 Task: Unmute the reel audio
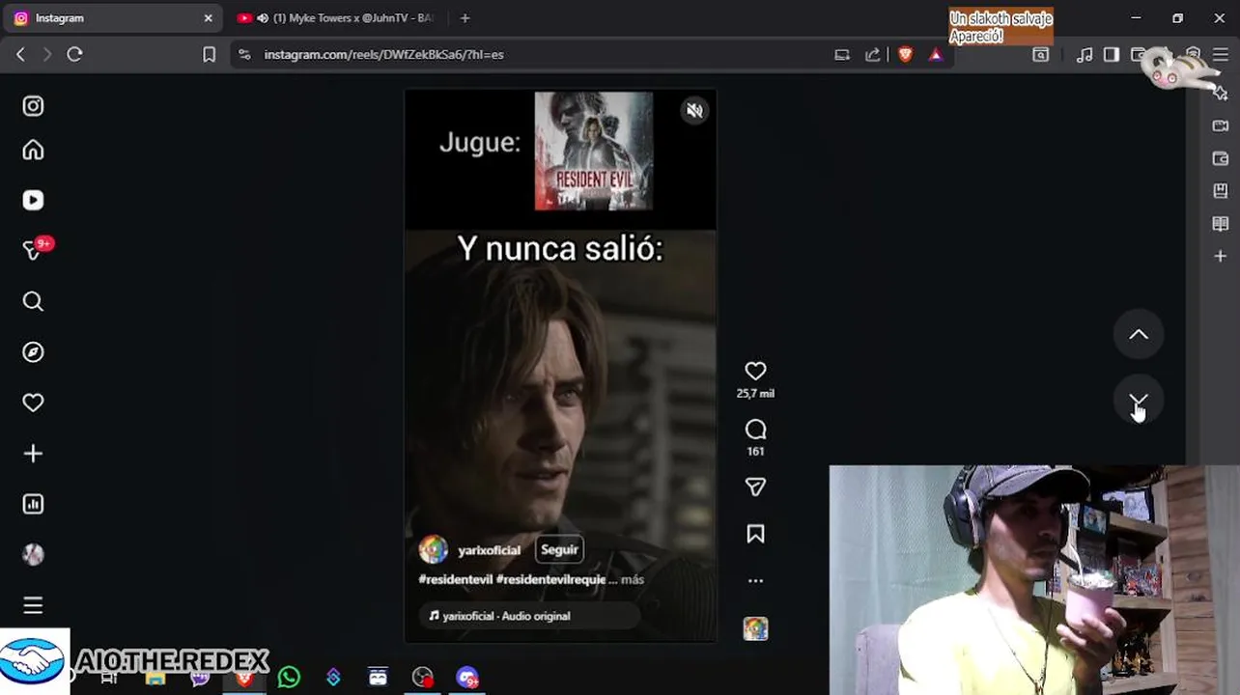coord(694,111)
